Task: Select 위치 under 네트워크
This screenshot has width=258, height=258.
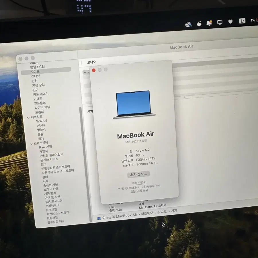Action: click(41, 138)
